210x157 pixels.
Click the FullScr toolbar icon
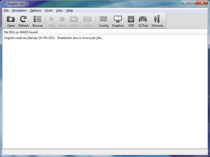[74, 21]
